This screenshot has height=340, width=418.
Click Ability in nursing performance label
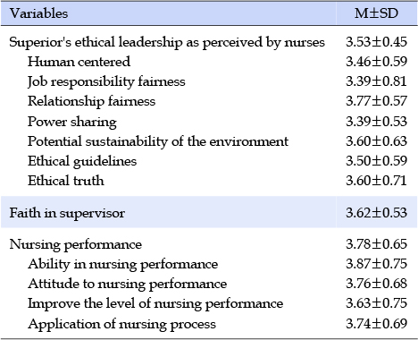[122, 265]
